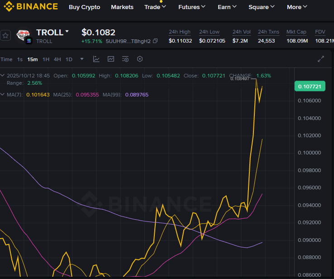Click the +15.71% change value
334x279 pixels.
[92, 41]
